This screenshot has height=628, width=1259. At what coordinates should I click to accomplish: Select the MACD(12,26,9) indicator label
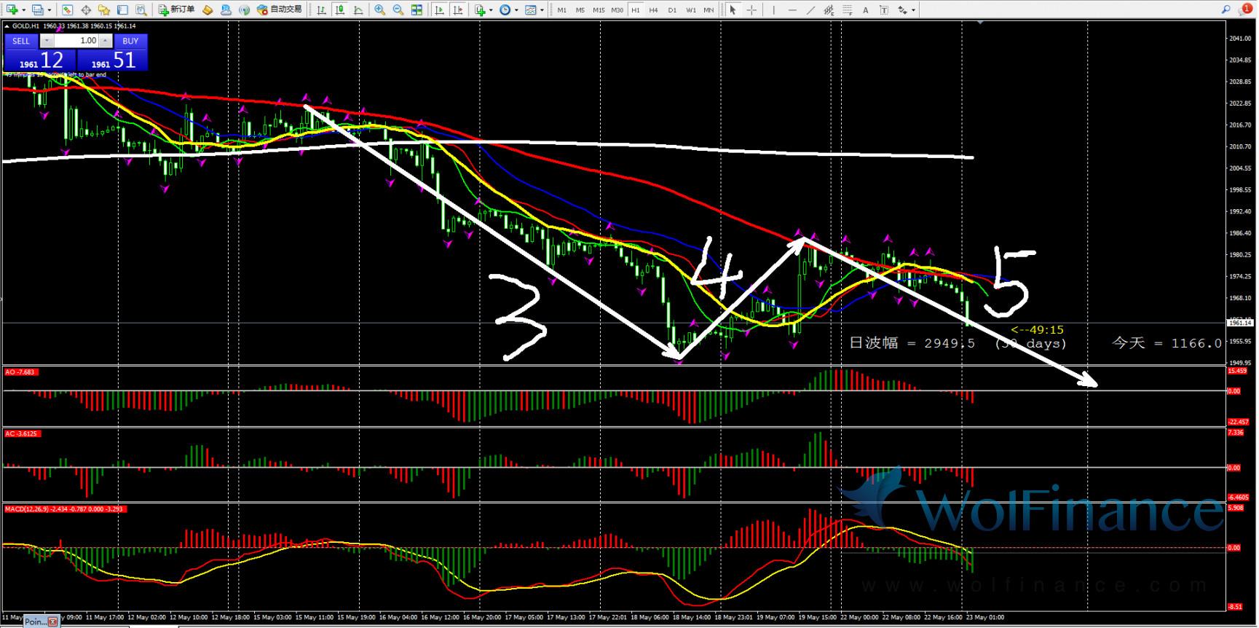[x=65, y=509]
